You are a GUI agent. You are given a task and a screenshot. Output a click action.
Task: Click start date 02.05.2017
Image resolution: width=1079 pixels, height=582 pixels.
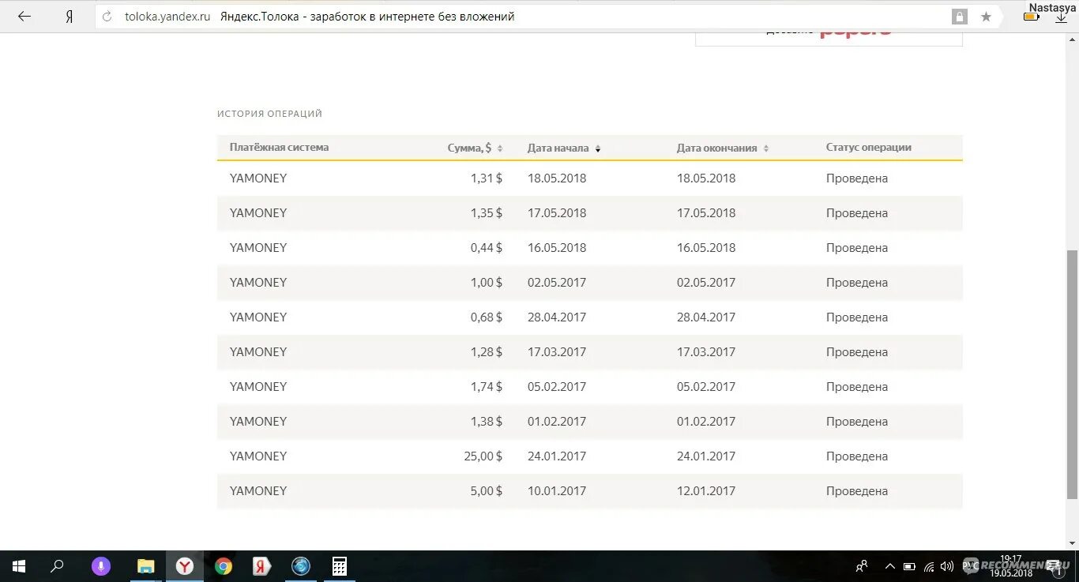[x=557, y=283]
